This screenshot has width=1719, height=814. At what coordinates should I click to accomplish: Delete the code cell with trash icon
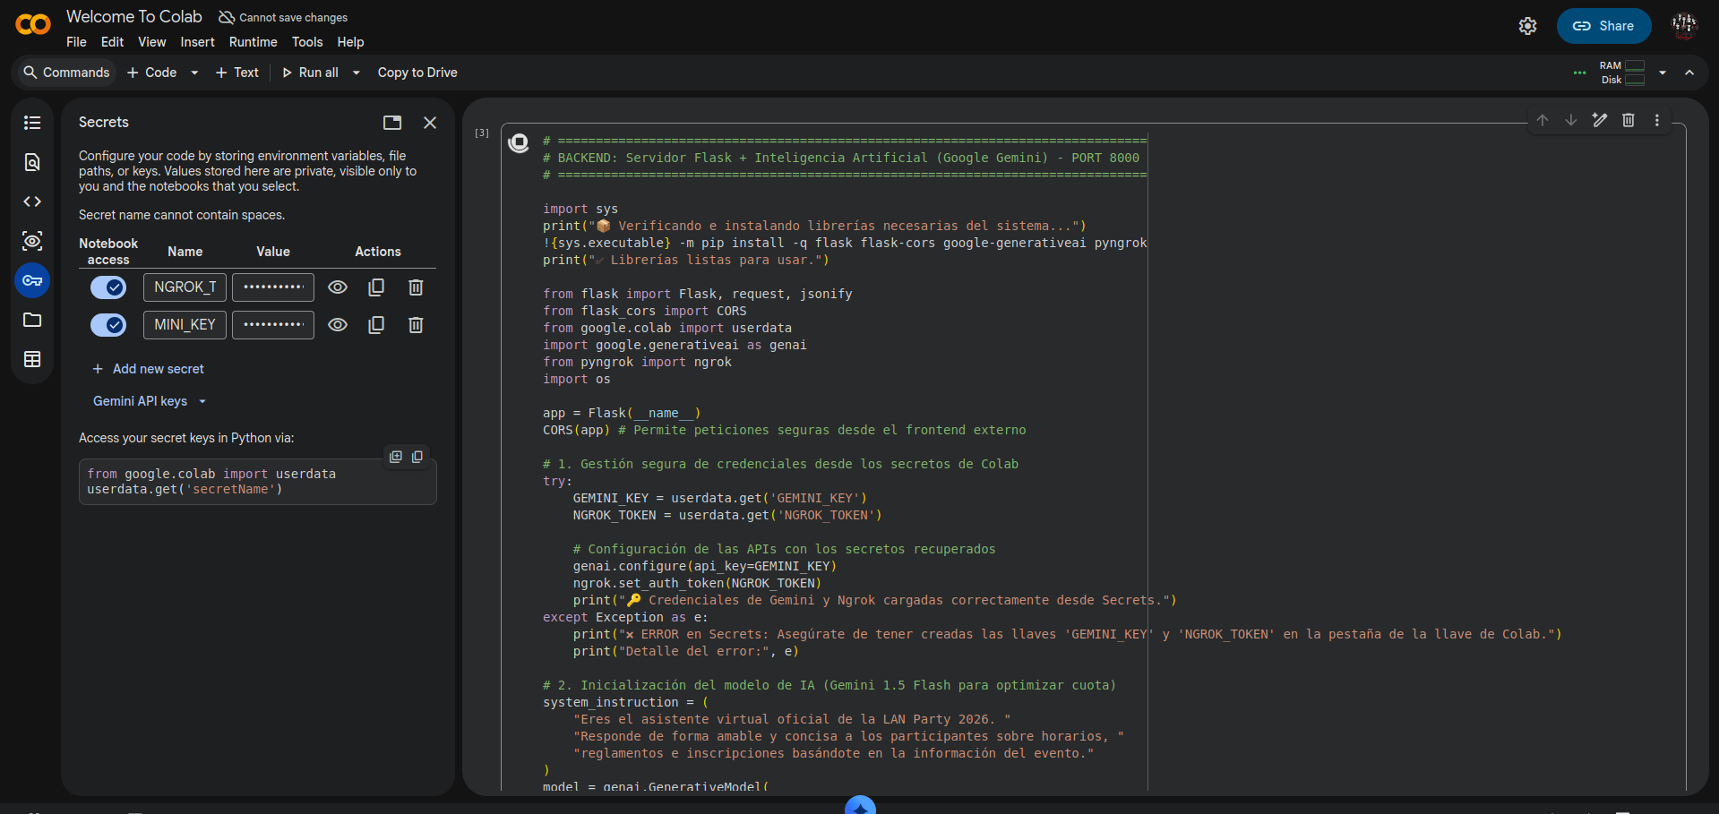click(x=1629, y=120)
